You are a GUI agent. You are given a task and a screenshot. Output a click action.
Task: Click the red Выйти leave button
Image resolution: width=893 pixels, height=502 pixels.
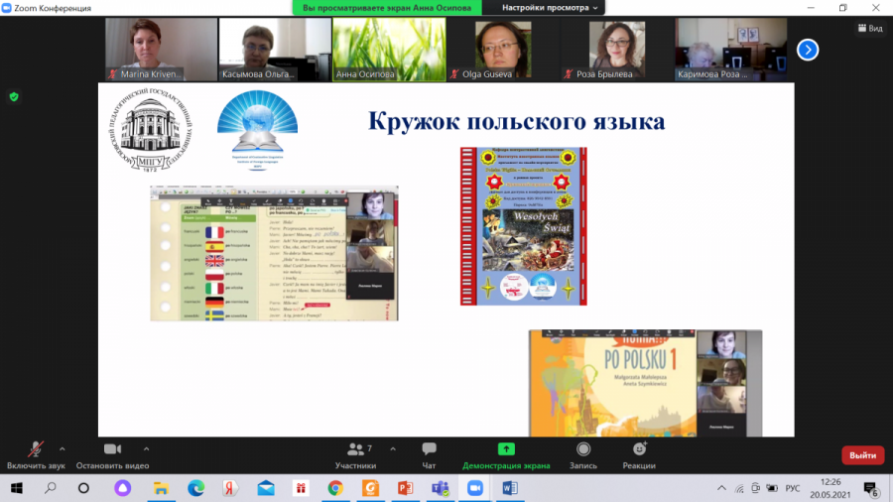[862, 455]
